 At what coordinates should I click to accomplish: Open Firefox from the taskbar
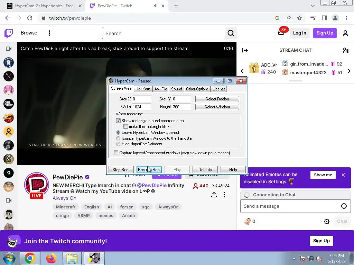pos(52,258)
